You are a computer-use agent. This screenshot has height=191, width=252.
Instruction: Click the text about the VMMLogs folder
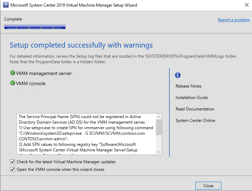pyautogui.click(x=123, y=59)
